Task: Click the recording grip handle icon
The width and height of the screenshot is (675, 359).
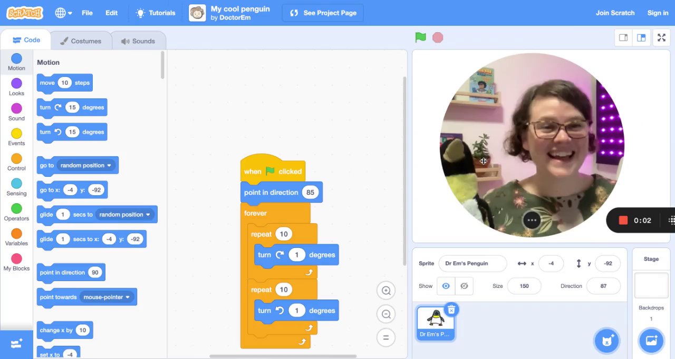Action: [671, 221]
